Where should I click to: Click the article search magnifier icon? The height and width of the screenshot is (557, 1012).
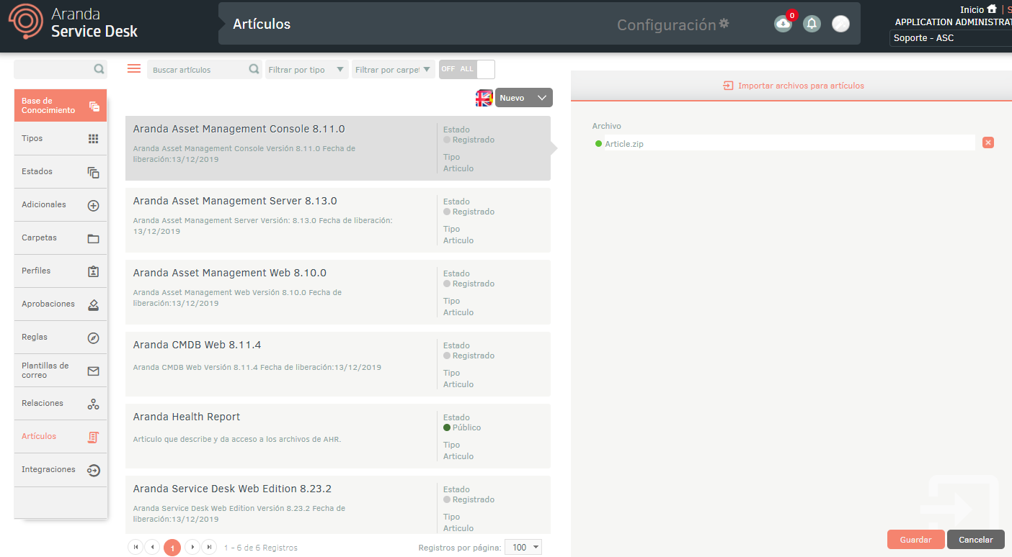click(254, 70)
